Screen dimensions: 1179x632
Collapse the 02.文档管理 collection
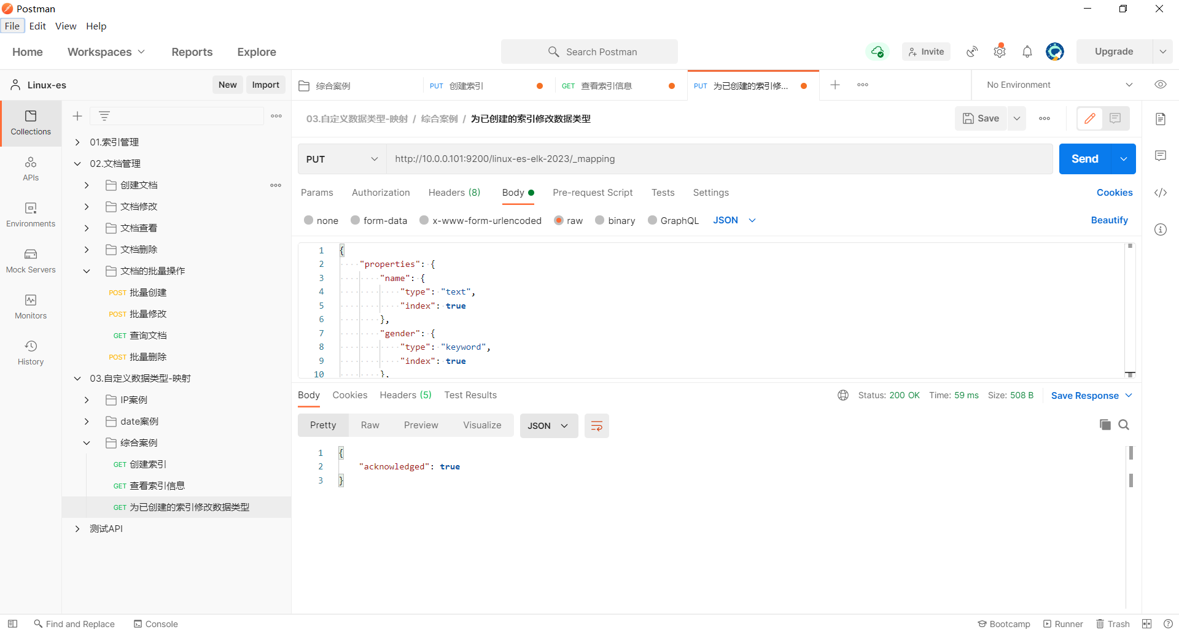pyautogui.click(x=77, y=164)
